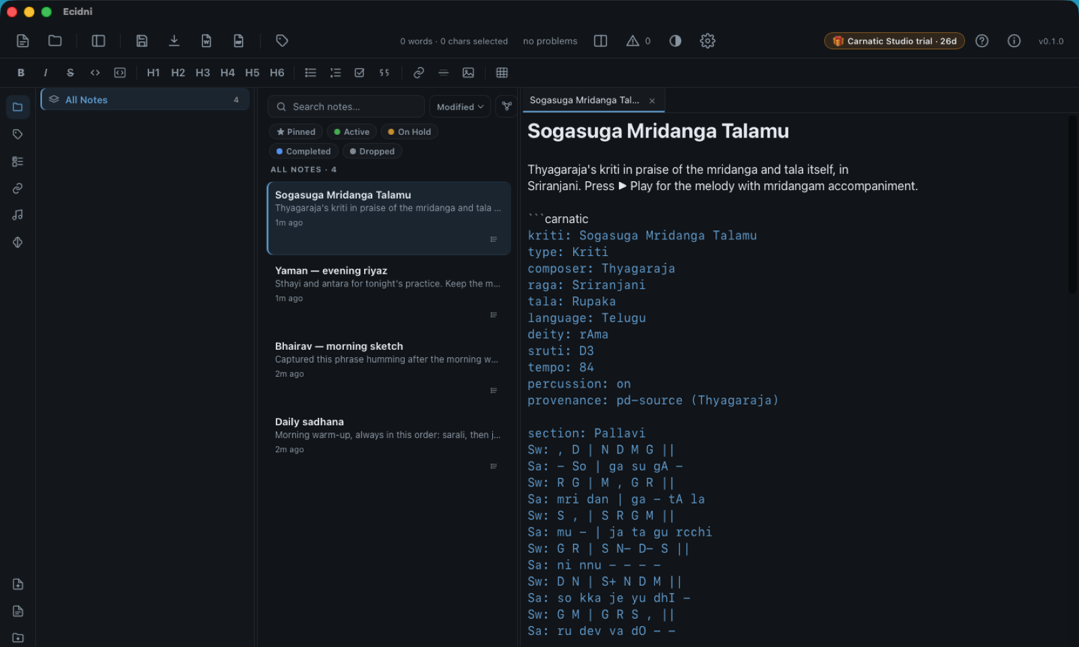Open the music notes view in left sidebar

coord(18,215)
